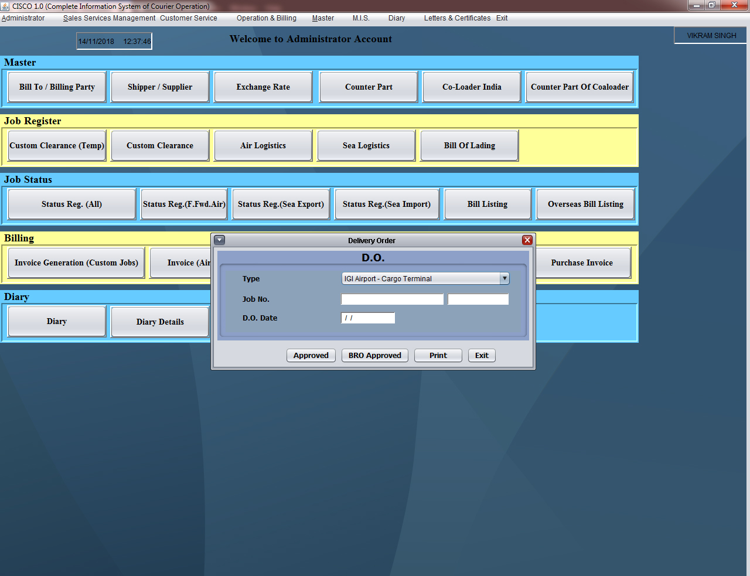
Task: Open Diary Details
Action: point(160,321)
